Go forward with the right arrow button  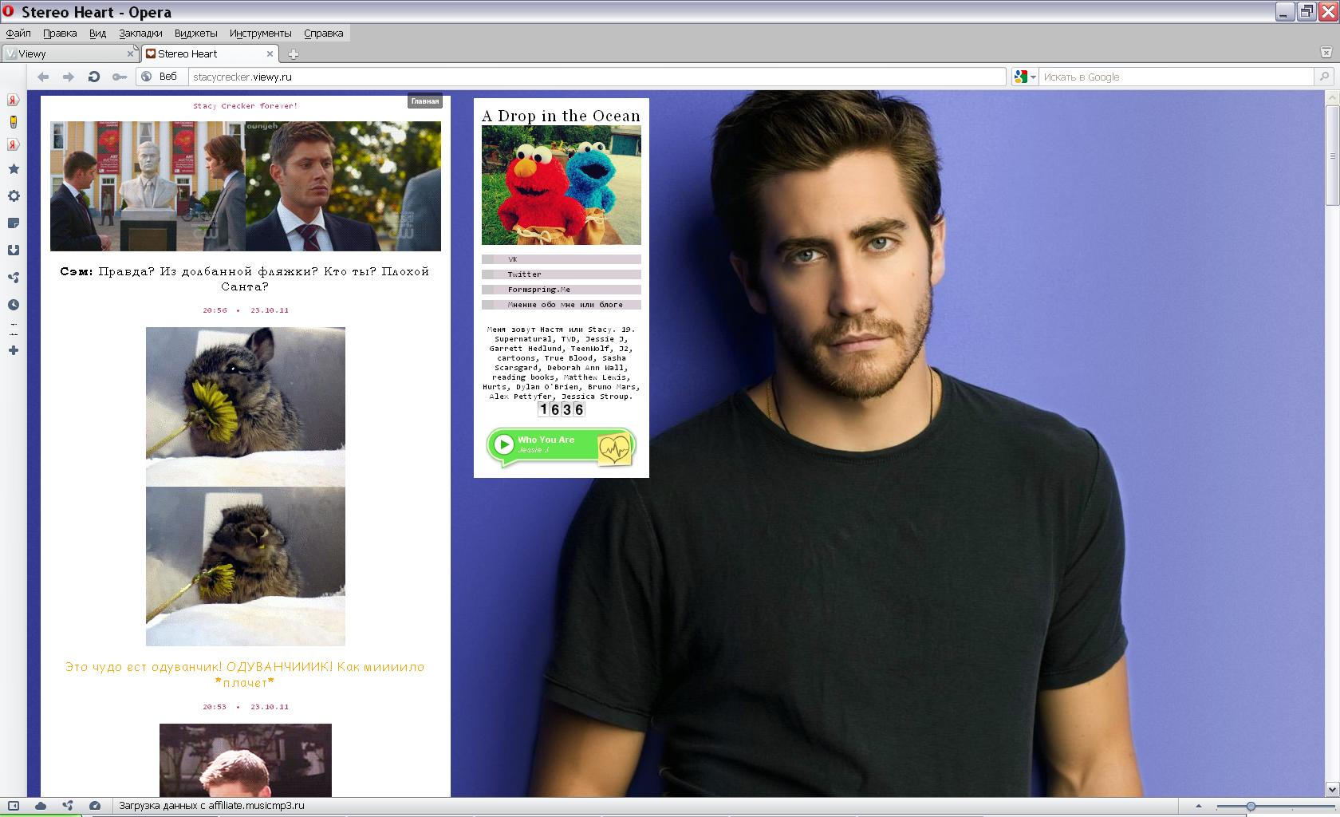[69, 77]
